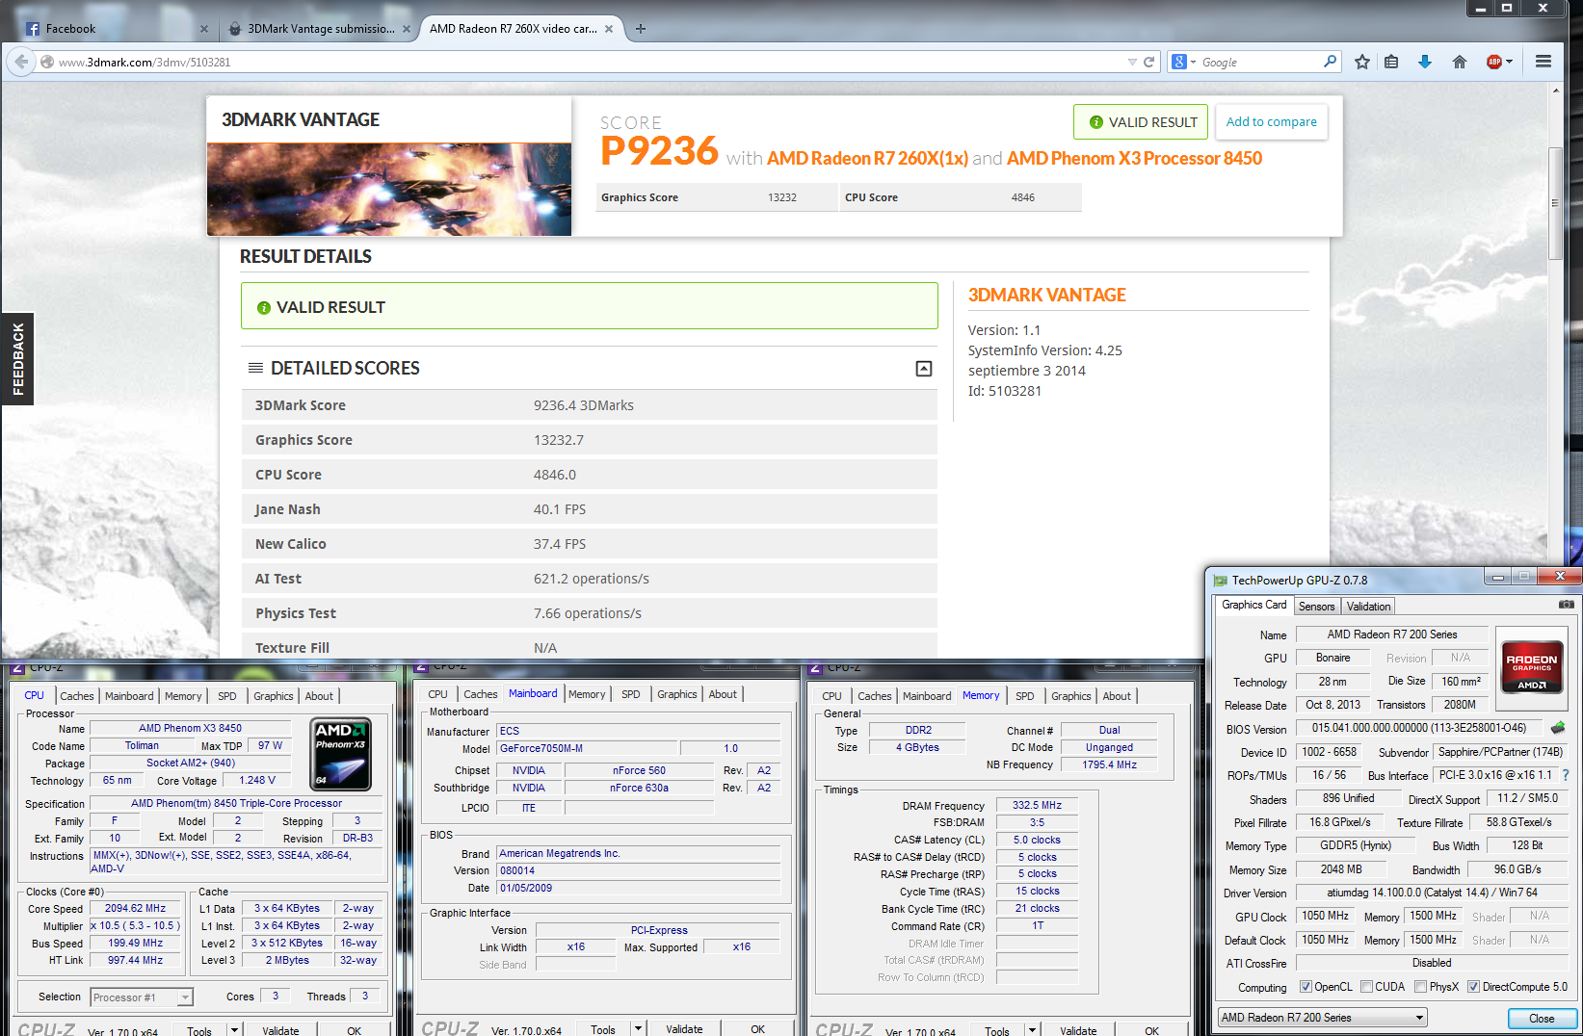Click the Tools button in first CPU-Z
This screenshot has height=1036, width=1583.
coord(199,1030)
